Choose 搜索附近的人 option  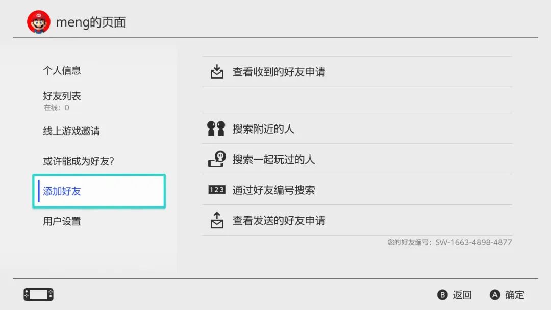coord(263,128)
